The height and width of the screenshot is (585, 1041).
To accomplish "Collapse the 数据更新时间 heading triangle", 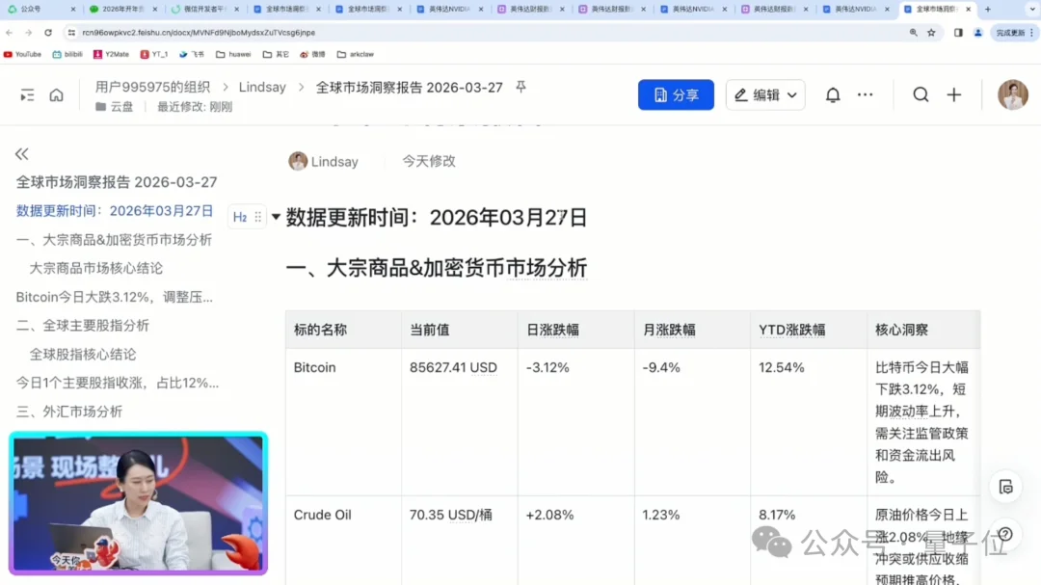I will [x=277, y=217].
